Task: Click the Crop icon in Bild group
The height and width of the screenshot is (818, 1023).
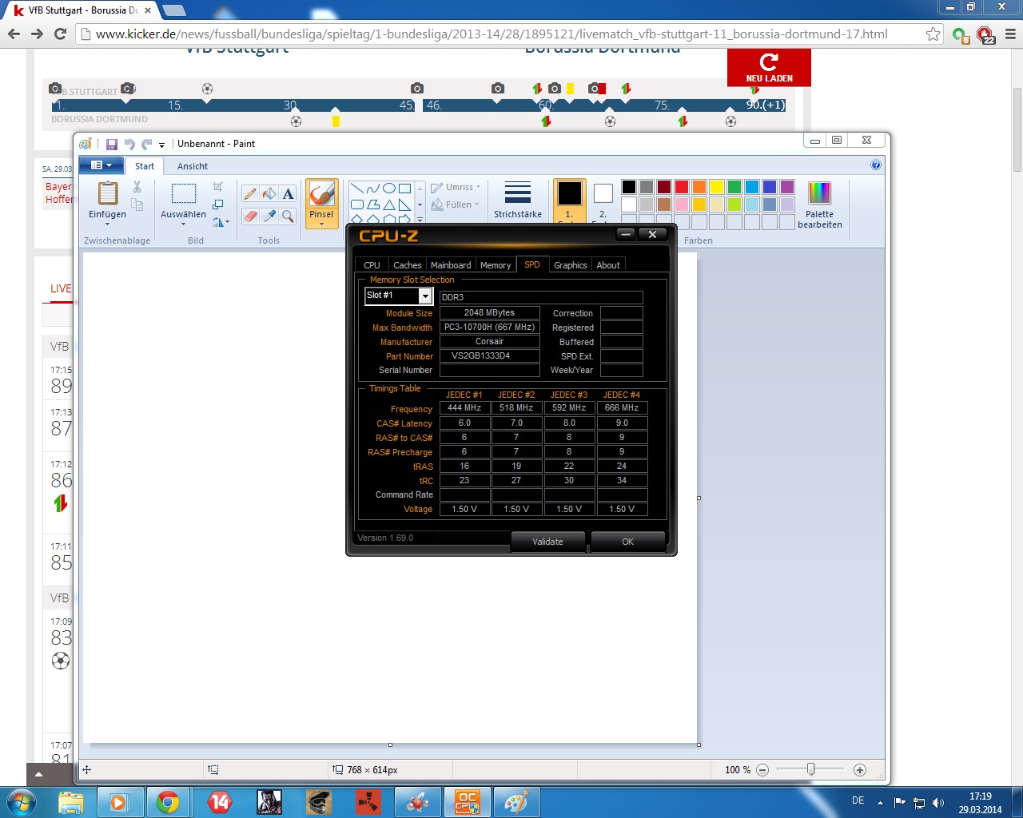Action: [217, 187]
